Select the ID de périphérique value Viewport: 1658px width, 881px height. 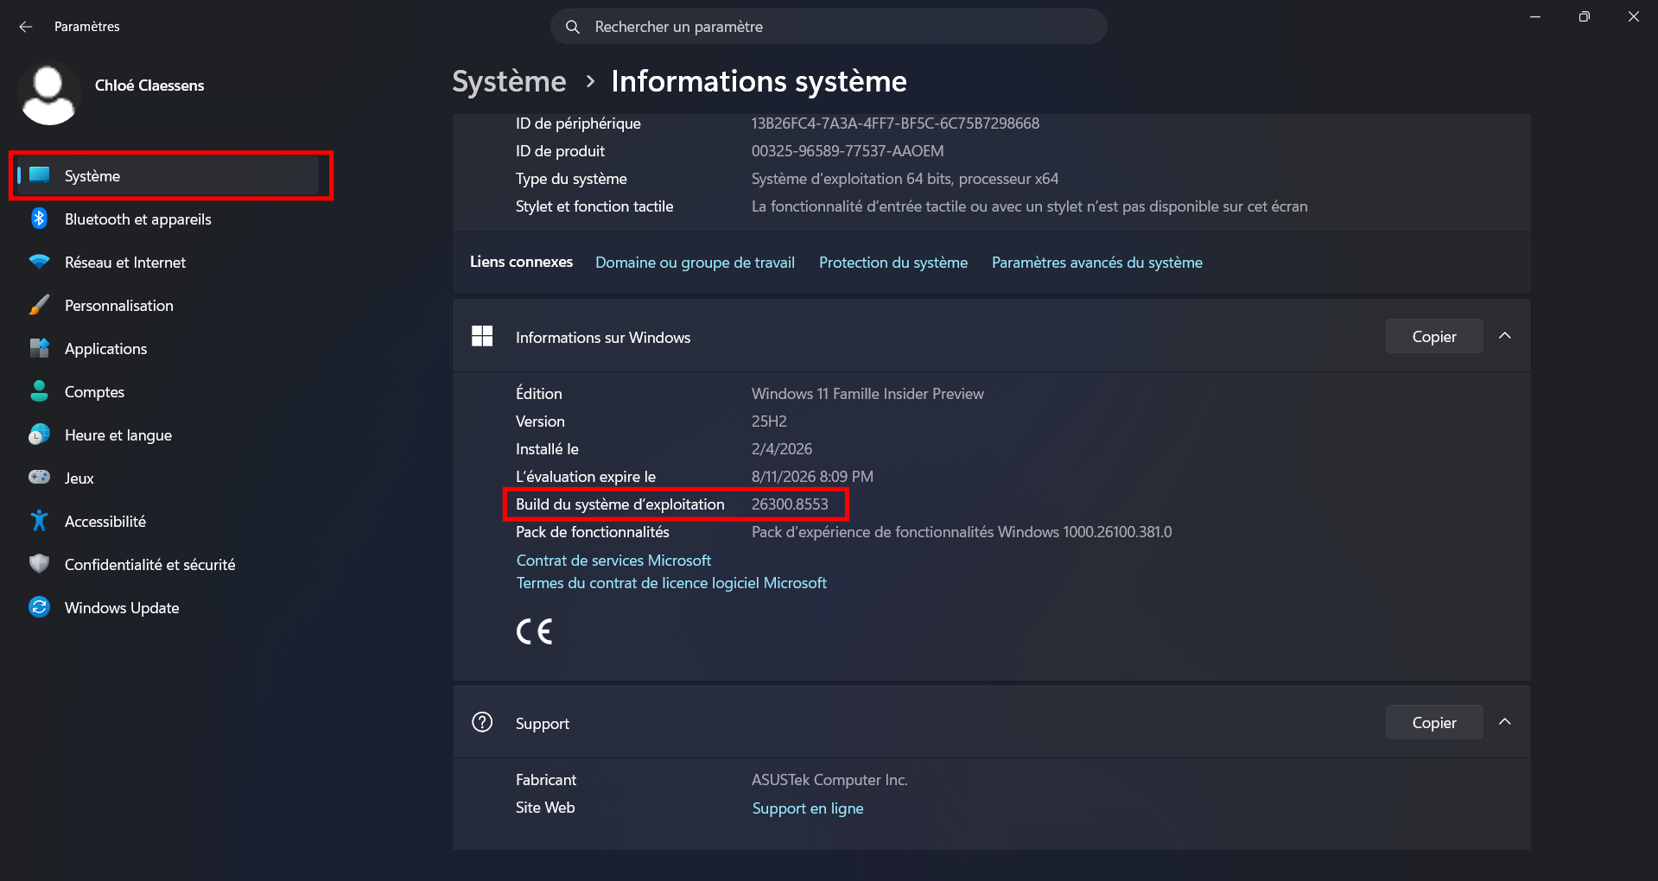pyautogui.click(x=895, y=124)
